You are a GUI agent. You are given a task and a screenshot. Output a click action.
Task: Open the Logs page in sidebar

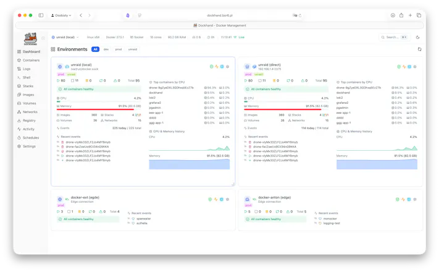24,69
